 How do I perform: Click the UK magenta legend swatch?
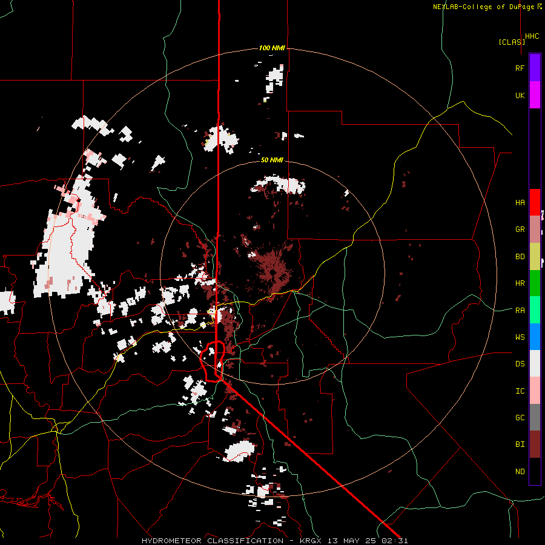click(535, 95)
